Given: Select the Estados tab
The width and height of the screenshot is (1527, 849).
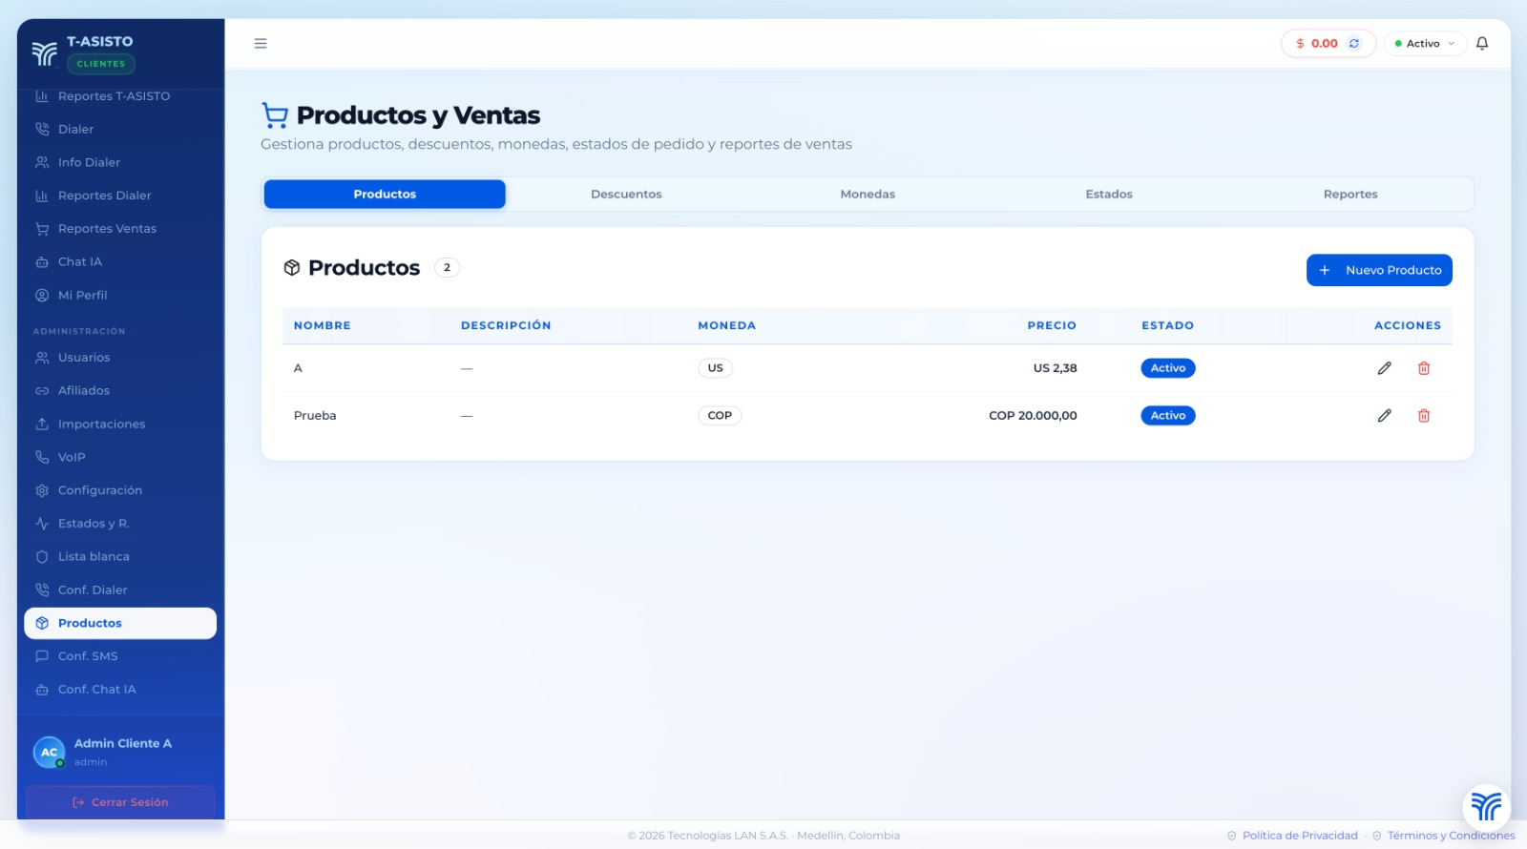Looking at the screenshot, I should pyautogui.click(x=1108, y=195).
